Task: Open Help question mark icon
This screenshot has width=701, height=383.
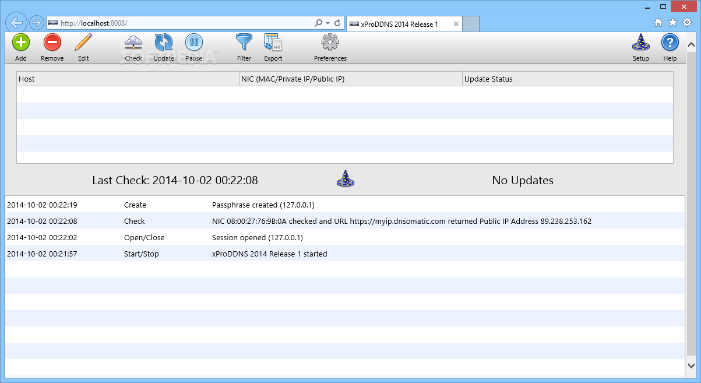Action: [x=670, y=42]
